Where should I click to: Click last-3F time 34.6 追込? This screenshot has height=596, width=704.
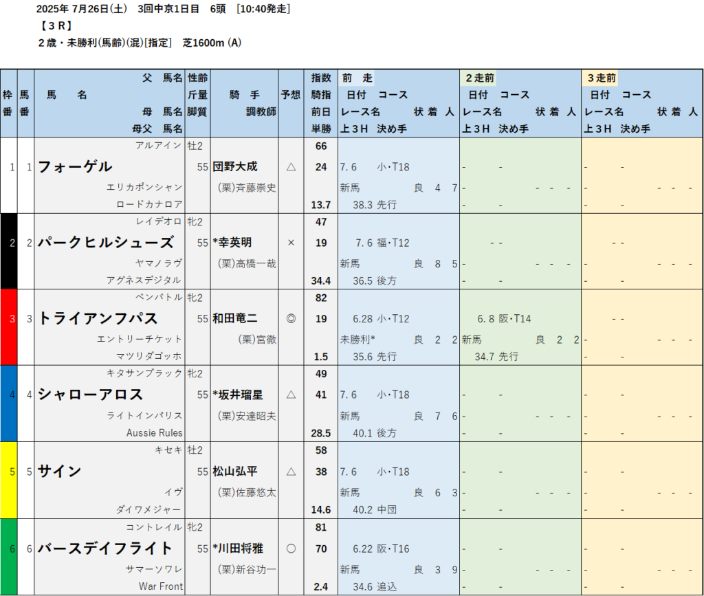[375, 587]
